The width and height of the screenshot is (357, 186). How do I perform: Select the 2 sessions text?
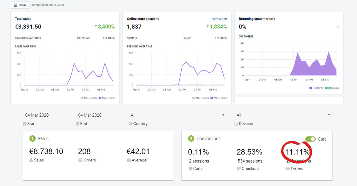click(x=199, y=161)
